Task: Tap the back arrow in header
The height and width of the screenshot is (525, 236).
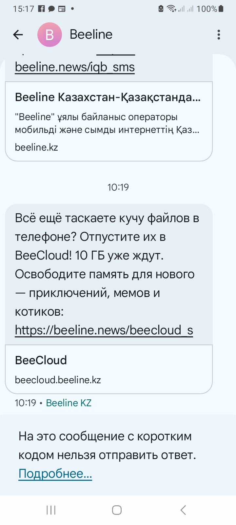Action: [x=18, y=34]
